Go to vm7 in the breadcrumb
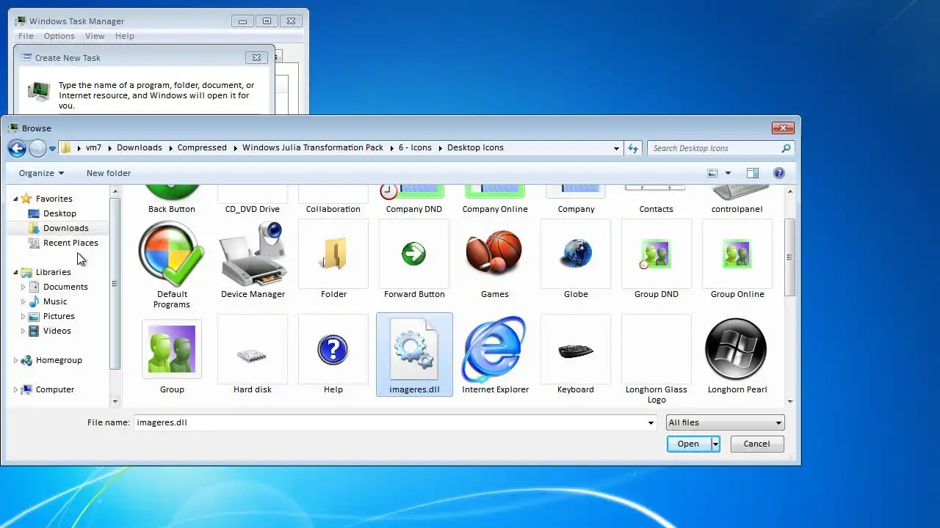The image size is (940, 528). (x=93, y=147)
